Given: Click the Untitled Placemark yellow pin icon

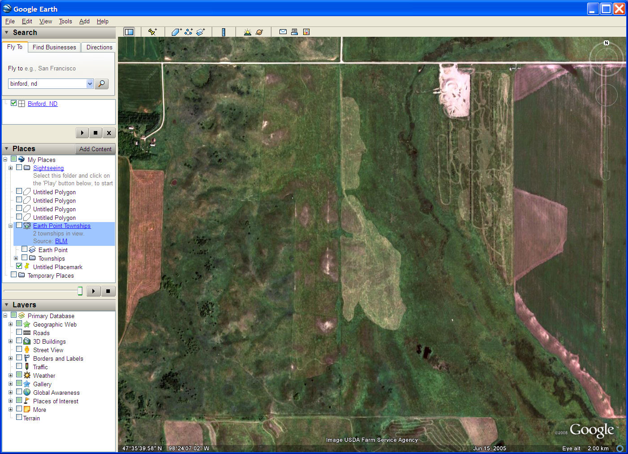Looking at the screenshot, I should point(27,266).
